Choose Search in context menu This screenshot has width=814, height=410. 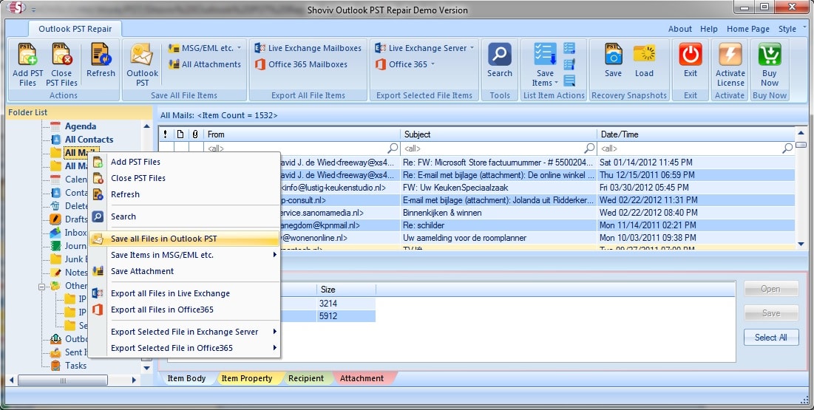[x=184, y=216]
